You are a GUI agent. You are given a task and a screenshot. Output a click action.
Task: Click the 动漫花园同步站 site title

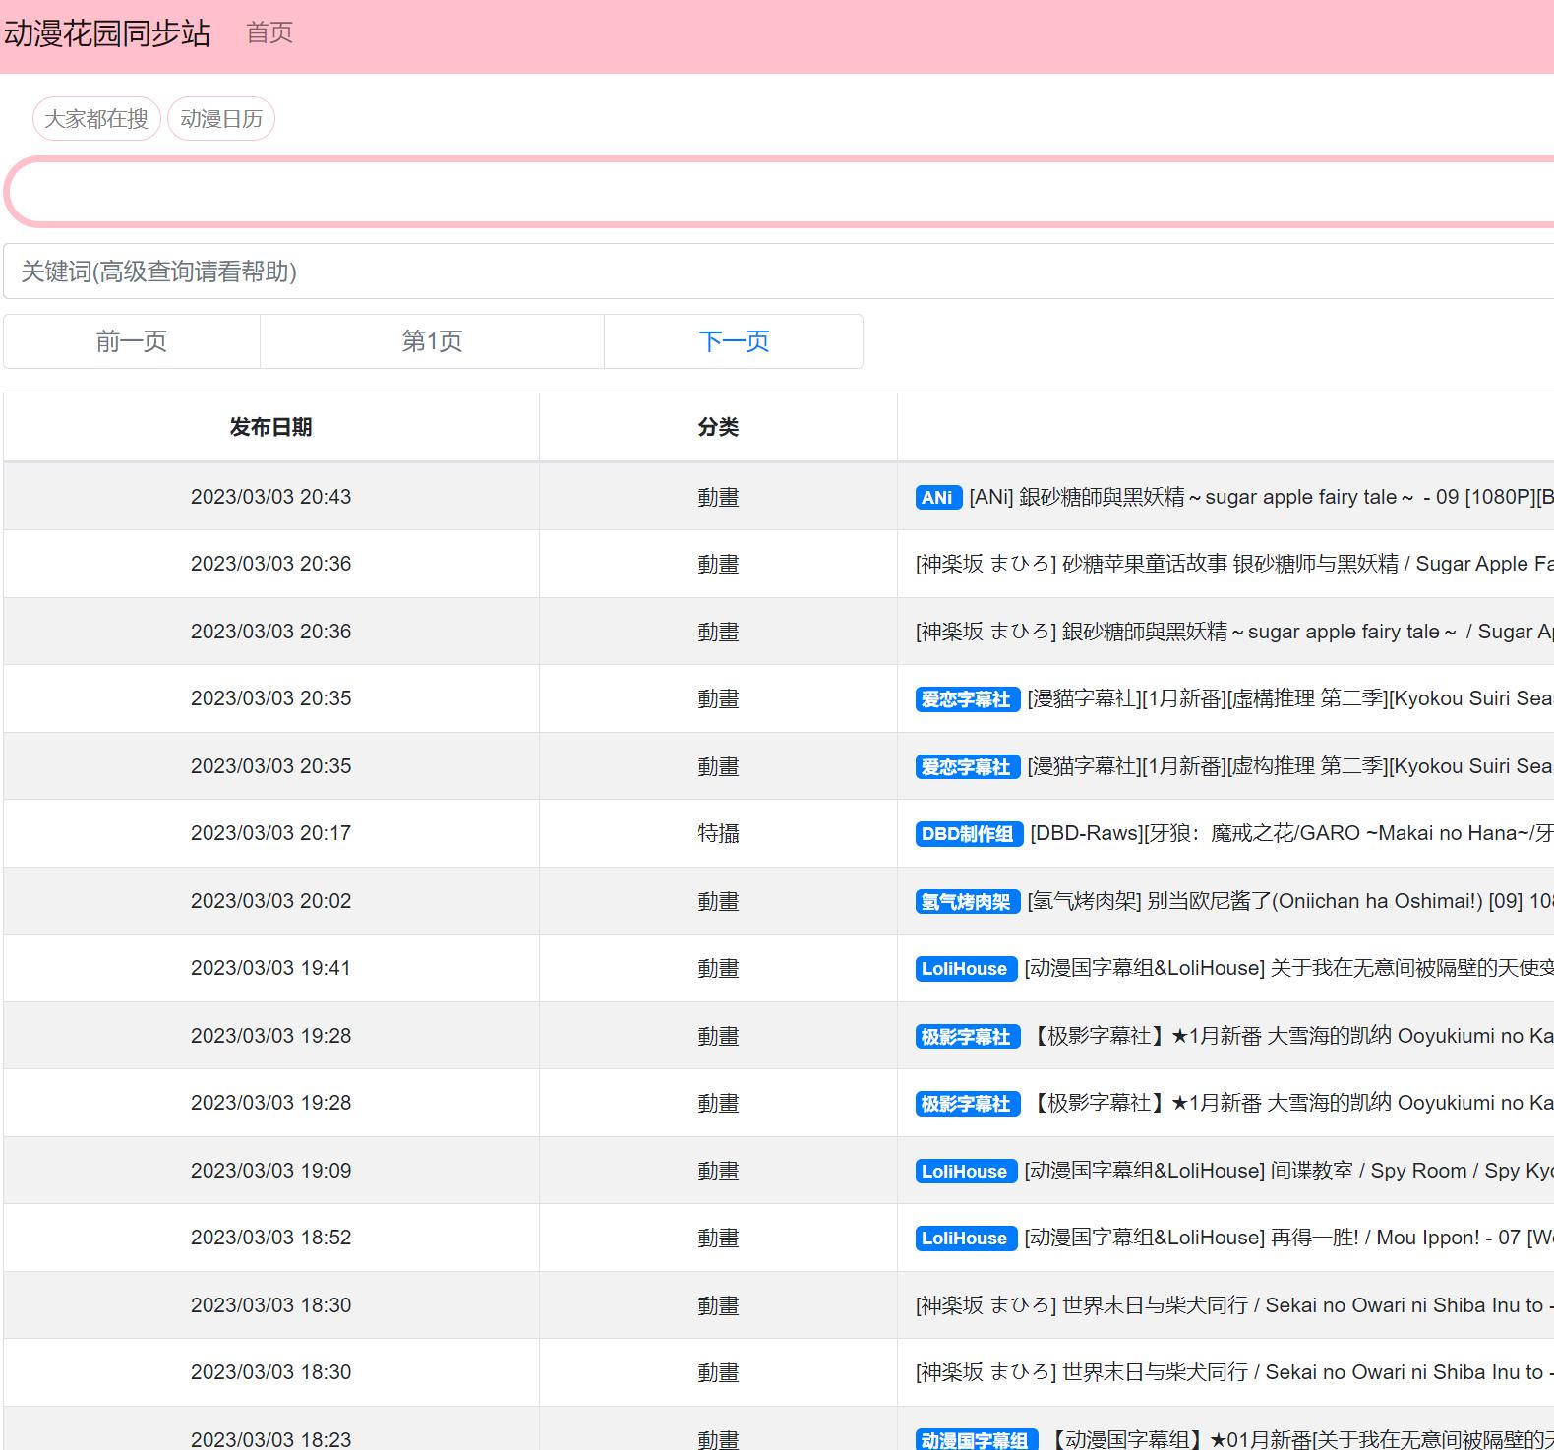click(x=107, y=33)
